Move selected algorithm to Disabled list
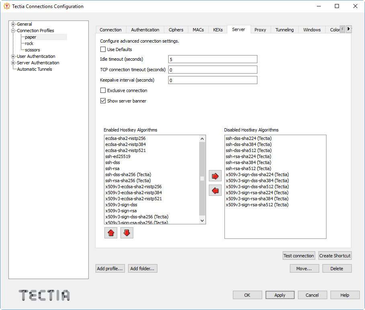 (x=215, y=176)
